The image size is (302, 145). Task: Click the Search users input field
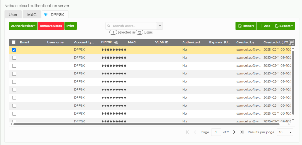131,26
